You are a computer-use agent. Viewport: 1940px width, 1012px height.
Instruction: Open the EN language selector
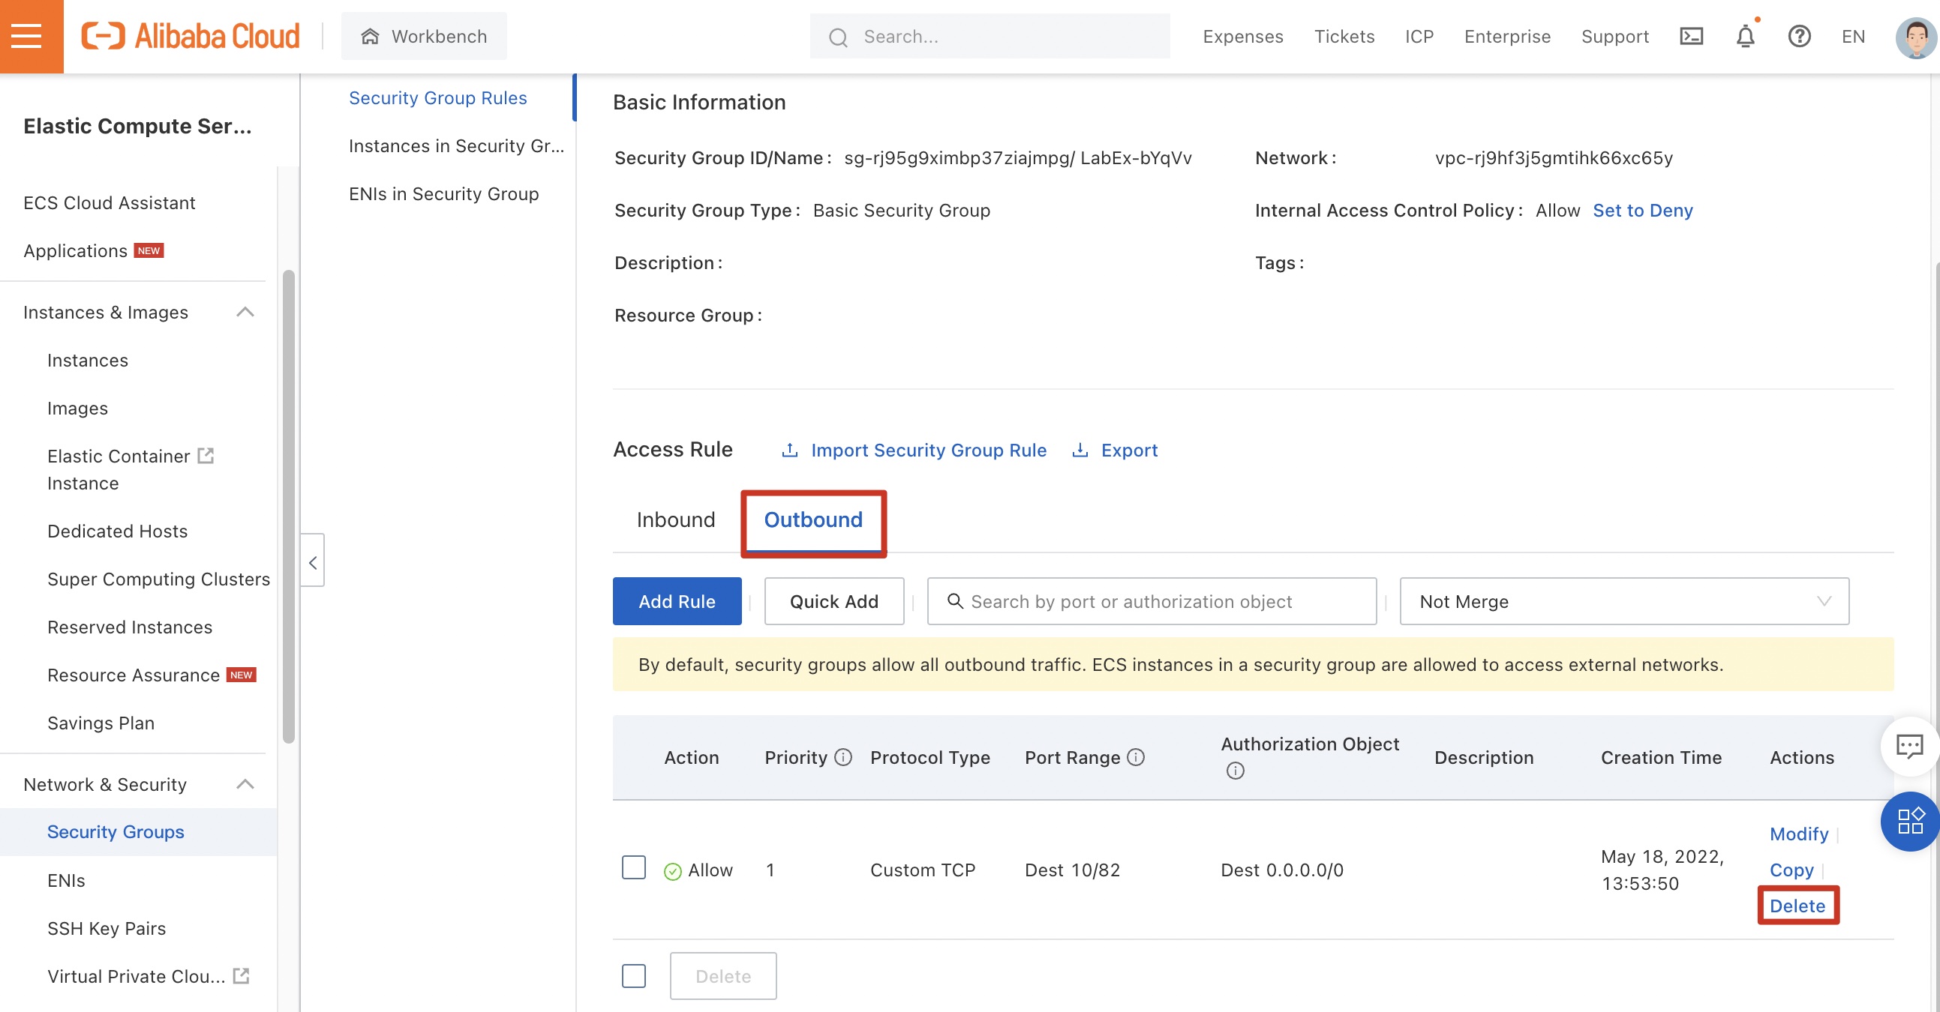tap(1853, 36)
